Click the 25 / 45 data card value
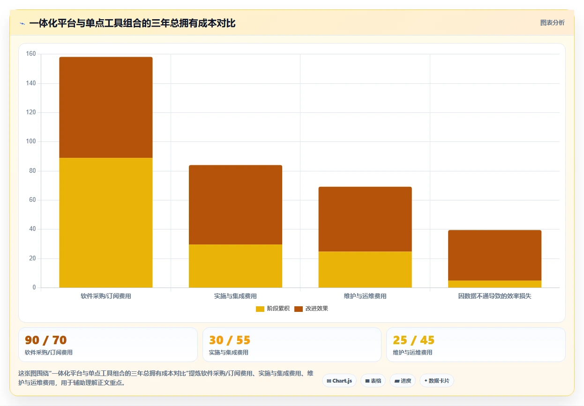 414,340
